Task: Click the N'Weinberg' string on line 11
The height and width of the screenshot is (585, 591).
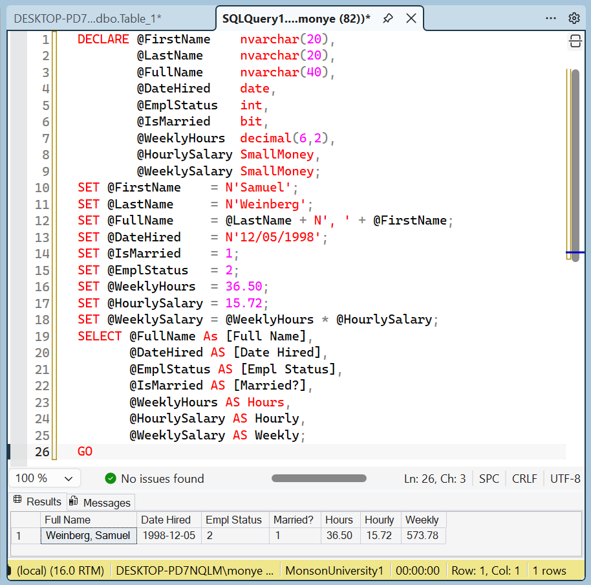Action: (265, 204)
